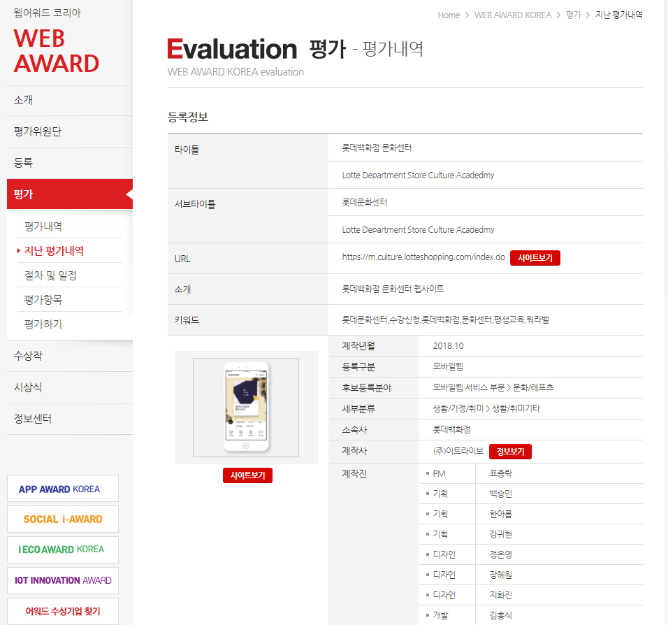The image size is (668, 625).
Task: Click the mobile phone site thumbnail
Action: (x=246, y=408)
